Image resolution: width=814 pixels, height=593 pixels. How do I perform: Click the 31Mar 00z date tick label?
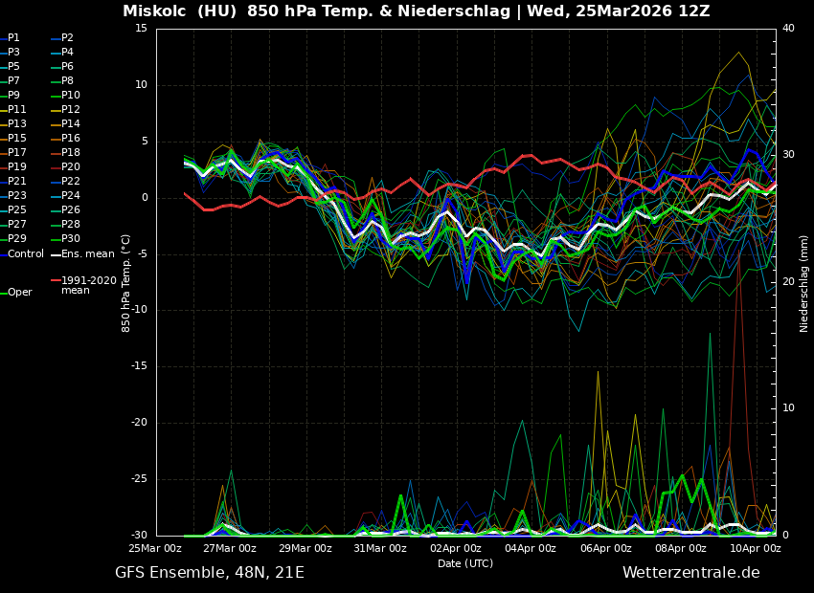[x=379, y=548]
